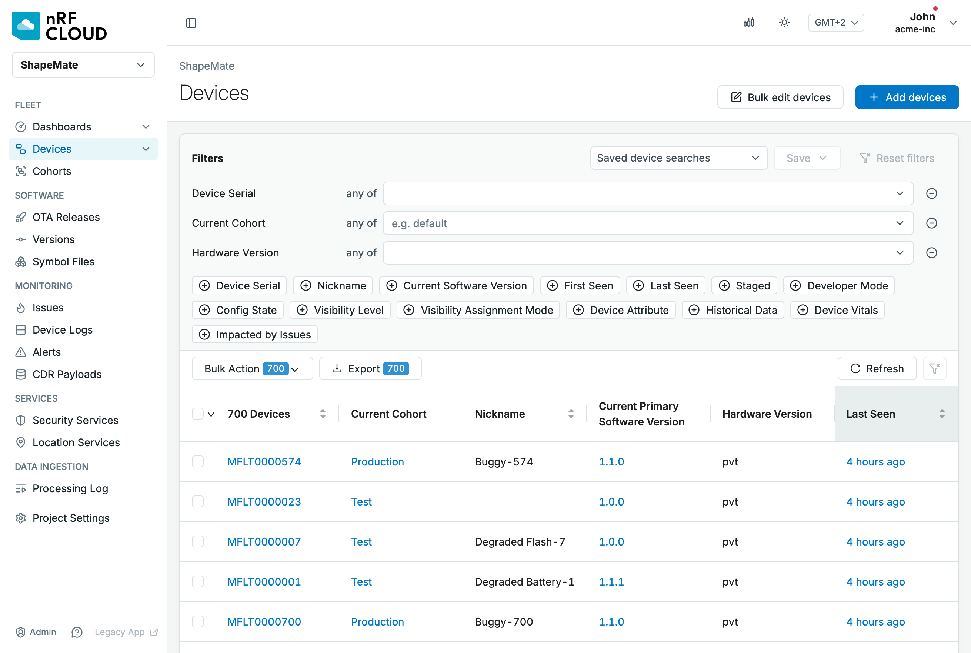Open the help question-bubble icon

(77, 632)
